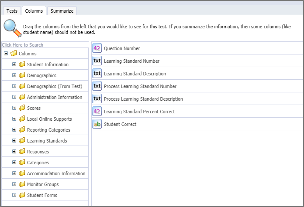Switch to the Tests tab
The width and height of the screenshot is (304, 207).
tap(12, 11)
